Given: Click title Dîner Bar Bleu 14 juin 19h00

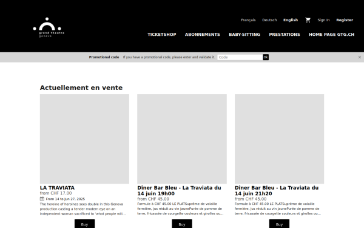Looking at the screenshot, I should tap(179, 190).
